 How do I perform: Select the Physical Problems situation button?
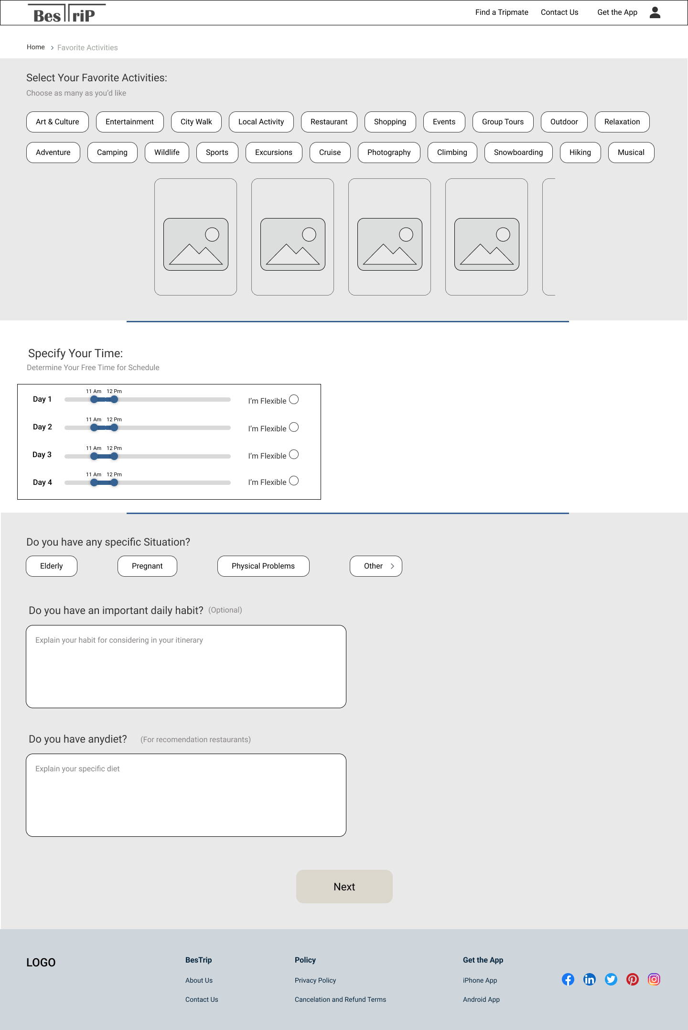[x=263, y=566]
